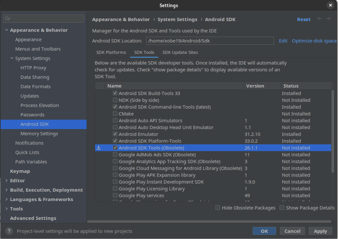Check the NDK (Side by side) package
The width and height of the screenshot is (338, 239).
tap(115, 100)
